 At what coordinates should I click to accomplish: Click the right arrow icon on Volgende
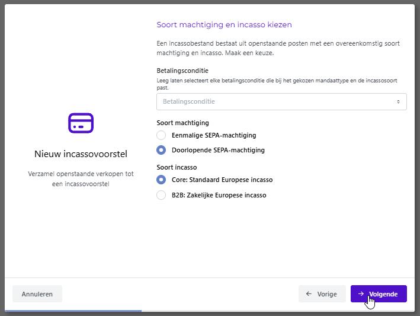pos(361,293)
